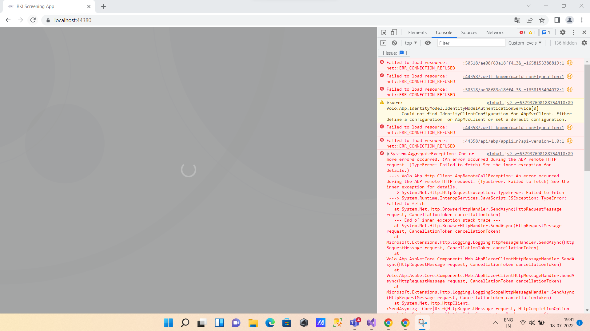Select the inspect element picker icon
590x331 pixels.
(383, 33)
